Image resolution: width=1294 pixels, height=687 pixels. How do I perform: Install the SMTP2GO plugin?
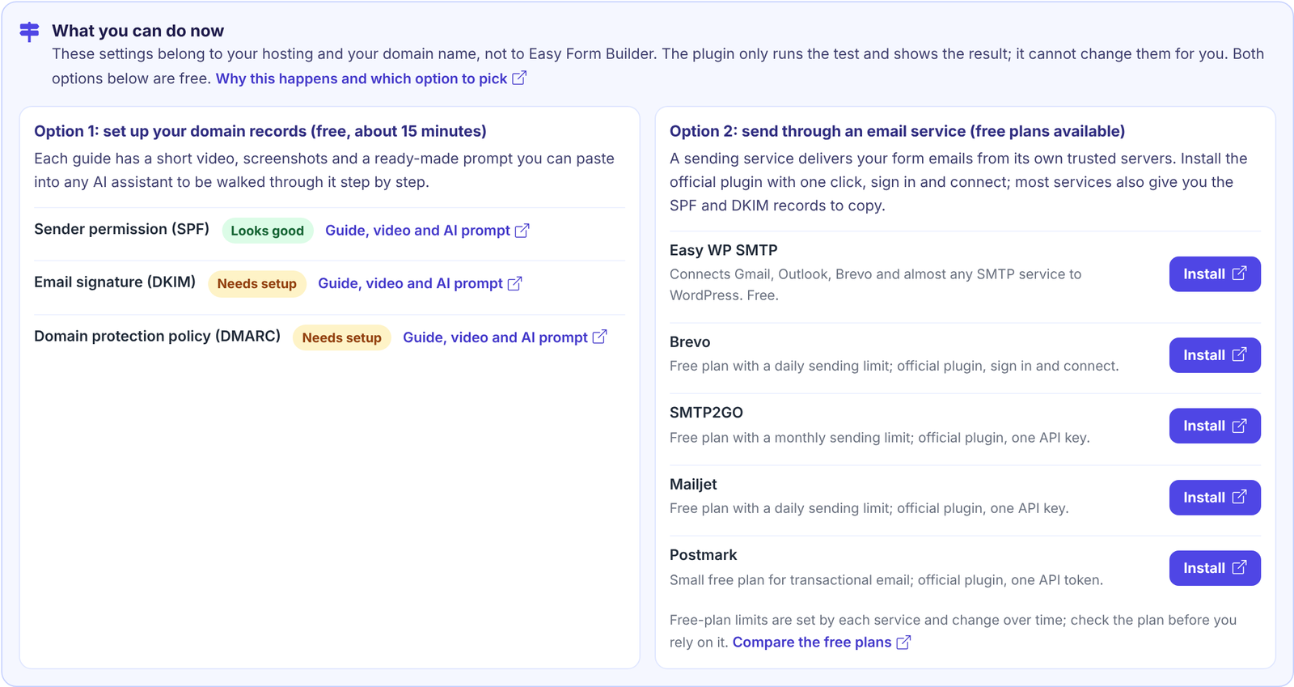pyautogui.click(x=1215, y=426)
